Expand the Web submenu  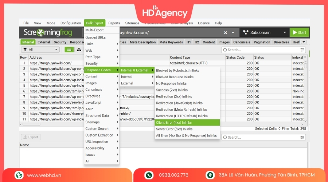tap(102, 50)
